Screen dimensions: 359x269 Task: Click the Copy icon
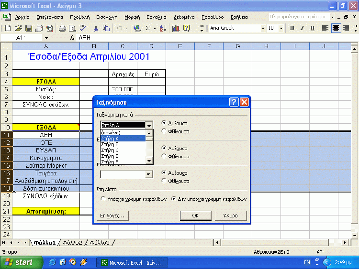pyautogui.click(x=106, y=28)
